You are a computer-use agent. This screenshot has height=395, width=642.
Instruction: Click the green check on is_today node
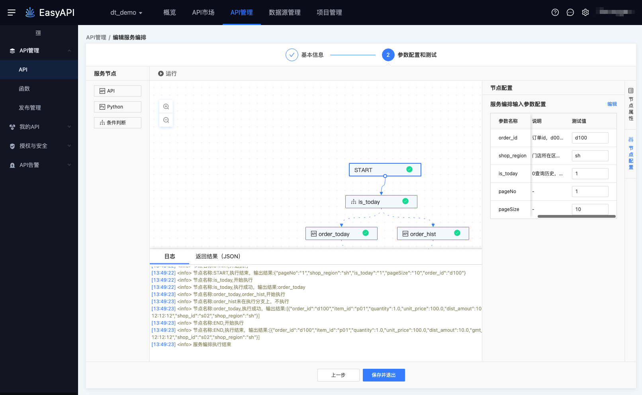click(405, 201)
